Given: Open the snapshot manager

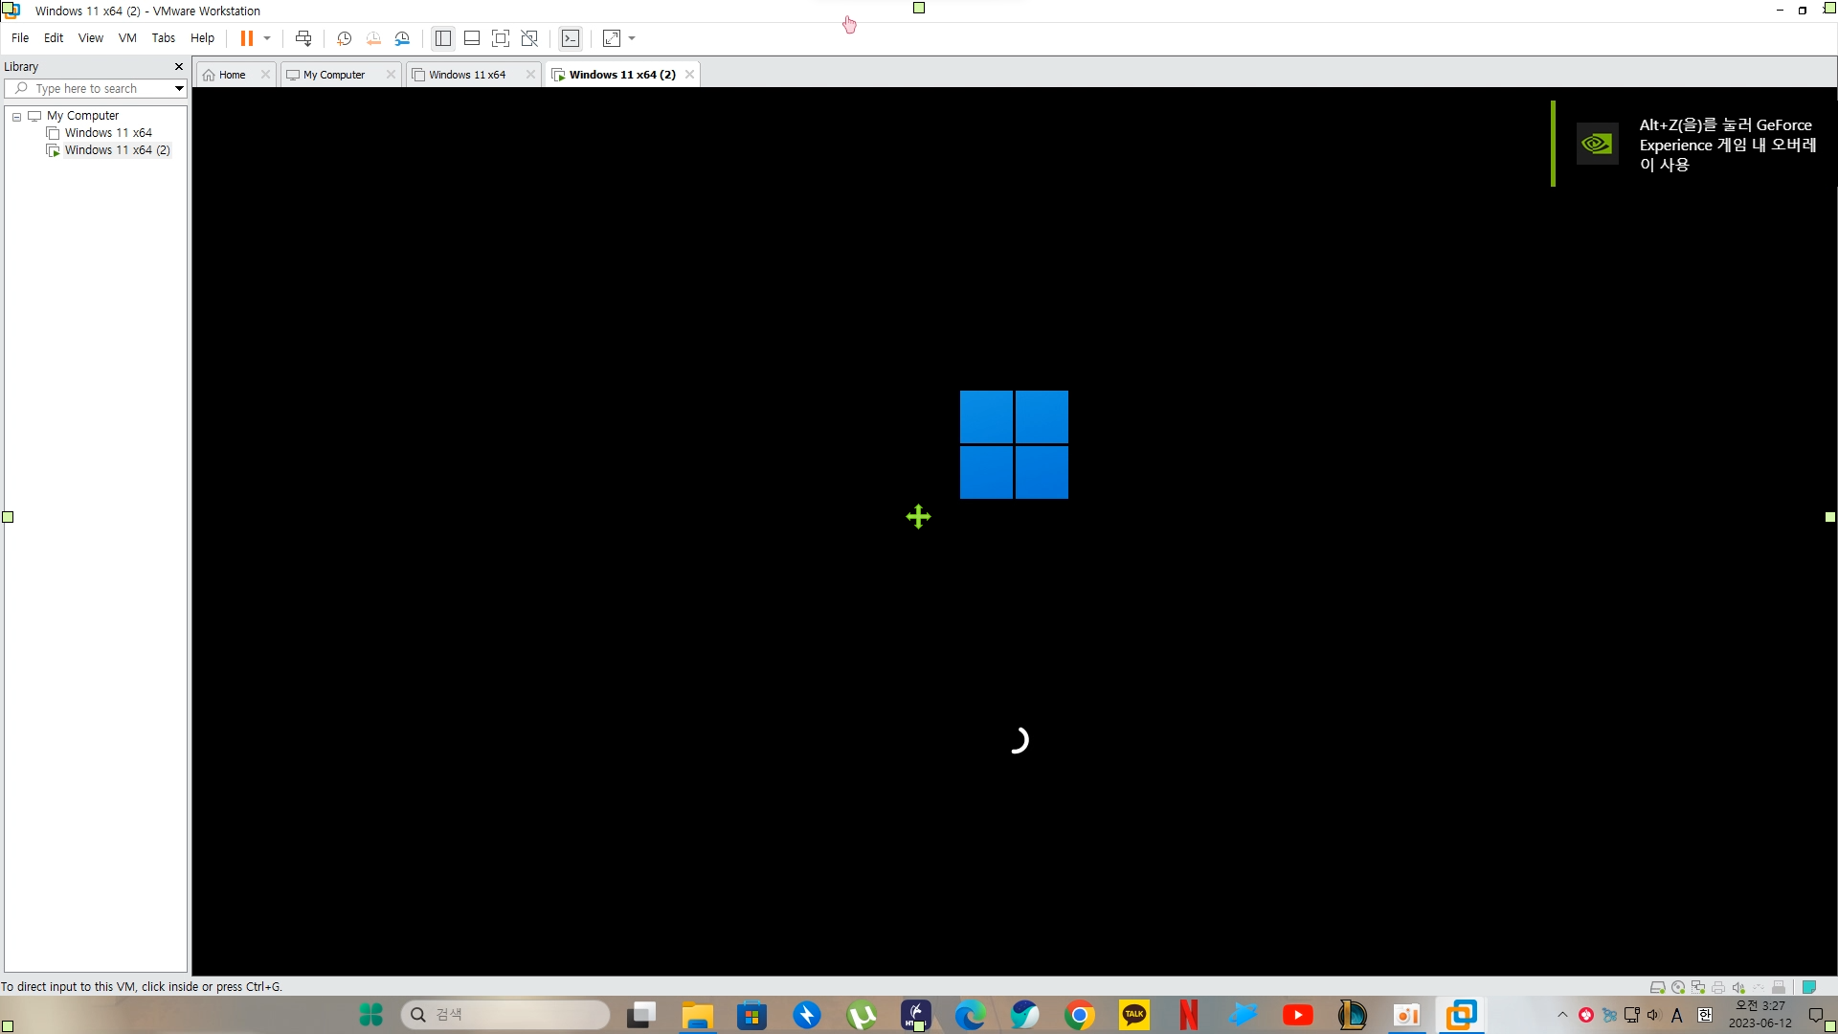Looking at the screenshot, I should (x=402, y=38).
